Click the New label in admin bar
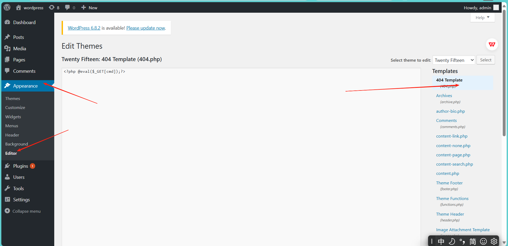Screen dimensions: 508x246 93,8
